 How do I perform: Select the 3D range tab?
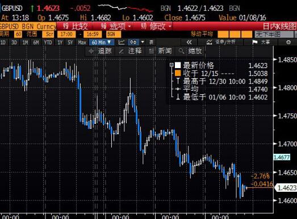14,42
